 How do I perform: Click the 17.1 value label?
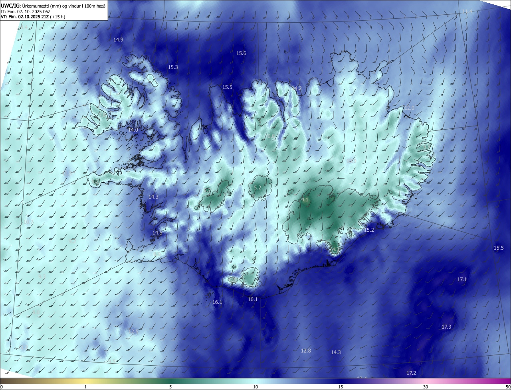point(461,279)
